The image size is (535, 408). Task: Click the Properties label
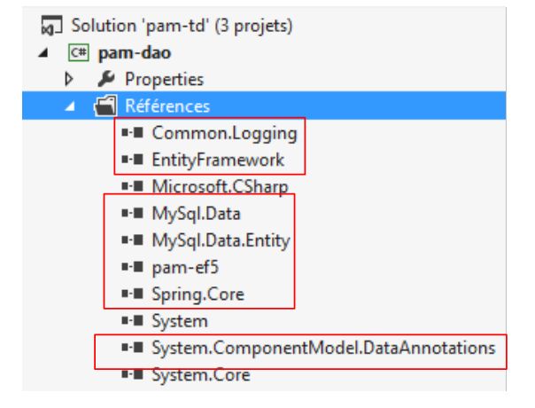click(x=164, y=79)
